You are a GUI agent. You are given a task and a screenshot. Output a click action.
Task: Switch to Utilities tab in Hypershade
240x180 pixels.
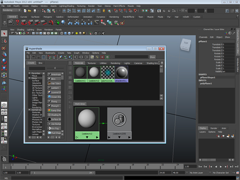[x=103, y=63]
